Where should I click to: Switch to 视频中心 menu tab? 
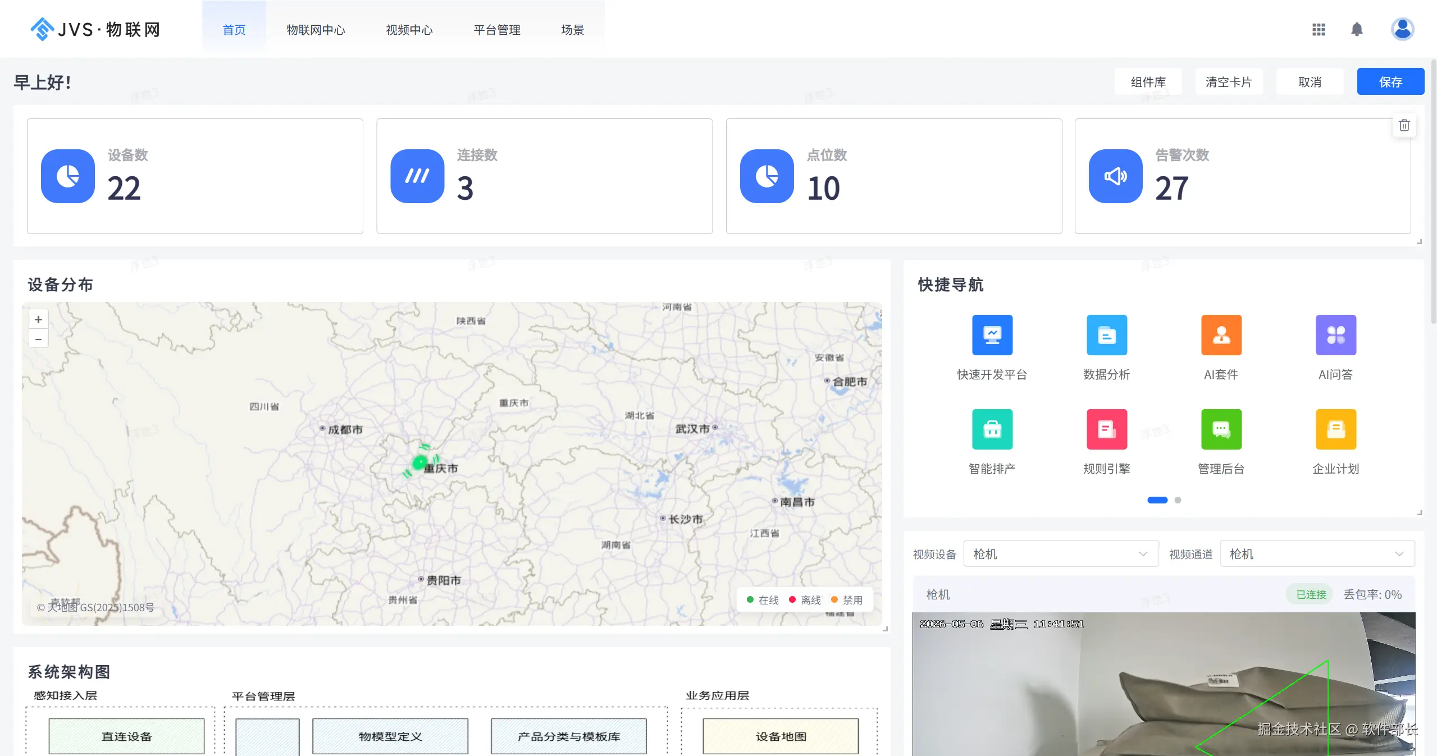click(409, 30)
